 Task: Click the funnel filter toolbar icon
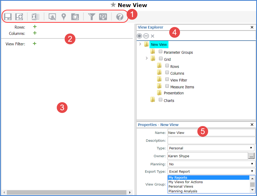tap(91, 17)
